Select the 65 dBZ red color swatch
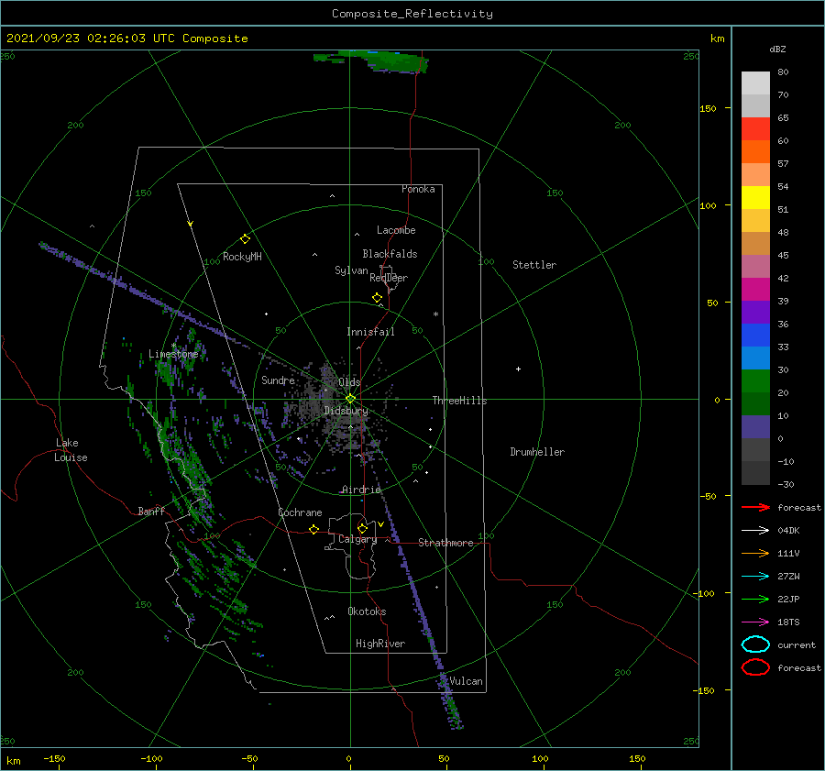 (755, 129)
